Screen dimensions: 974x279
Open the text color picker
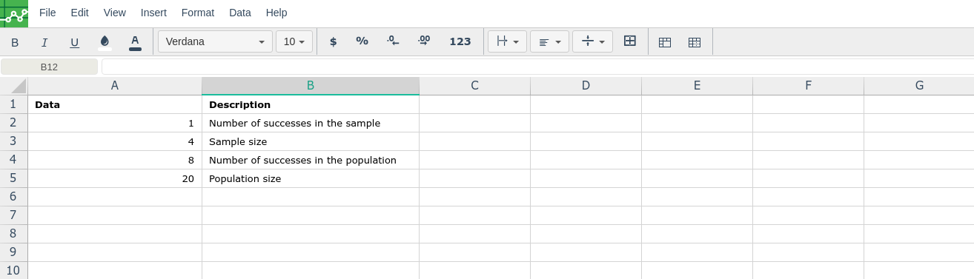135,42
